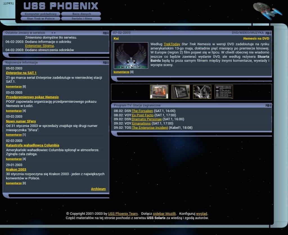Click the PUB icon on Ostatnie zmiany panel
Screen dimensions: 288x235
pos(106,33)
